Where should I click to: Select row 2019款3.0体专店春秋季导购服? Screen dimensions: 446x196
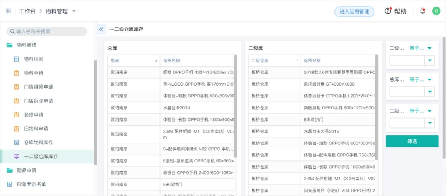(x=312, y=72)
